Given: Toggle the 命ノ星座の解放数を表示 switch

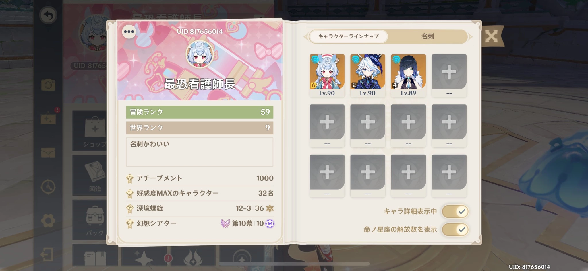Looking at the screenshot, I should pos(455,230).
